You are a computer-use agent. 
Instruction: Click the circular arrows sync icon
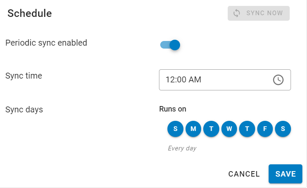tap(237, 13)
